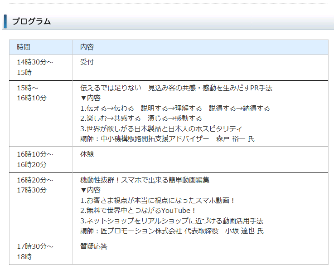Click the line 3.ネットショップをリアルショップに近づける
Screen dimensions: 334x271
tap(172, 221)
